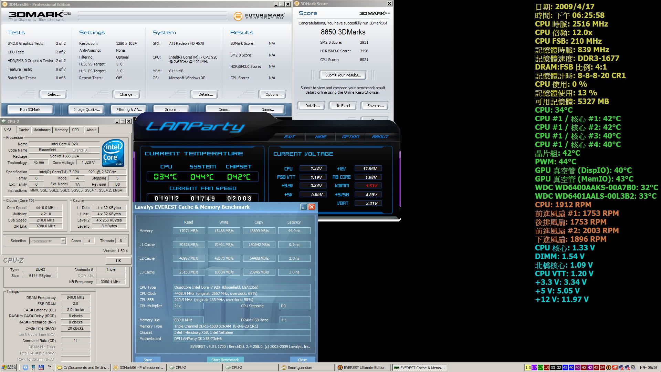Viewport: 661px width, 372px height.
Task: Open the ATI tray icon
Action: coord(615,368)
